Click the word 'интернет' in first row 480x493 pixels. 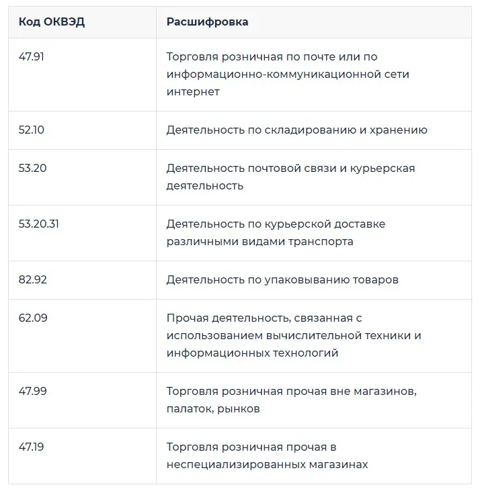193,92
